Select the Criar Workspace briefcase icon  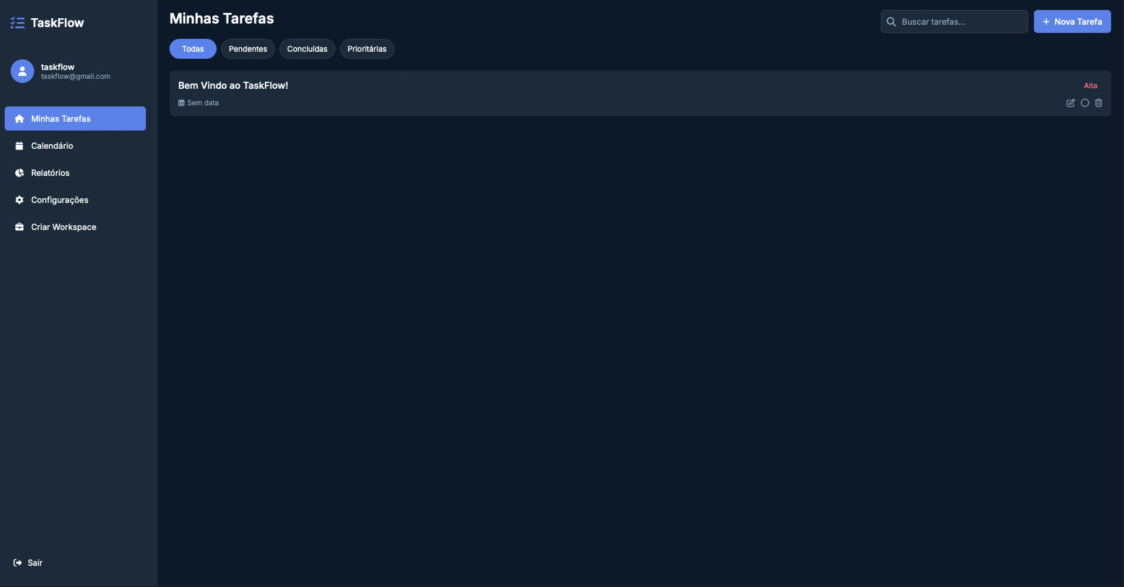coord(19,226)
